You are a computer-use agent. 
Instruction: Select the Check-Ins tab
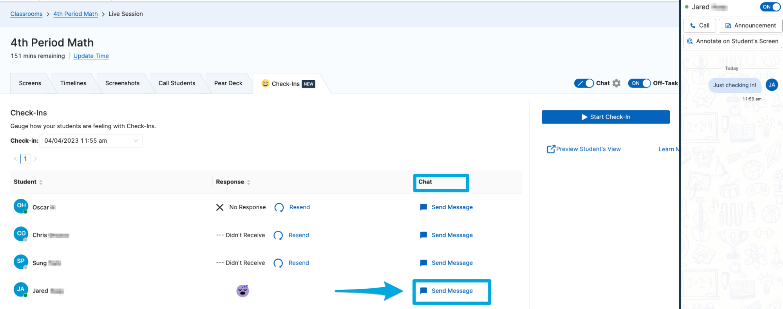coord(288,84)
